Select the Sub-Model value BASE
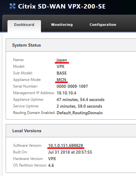136x176 pixels. [x=62, y=73]
